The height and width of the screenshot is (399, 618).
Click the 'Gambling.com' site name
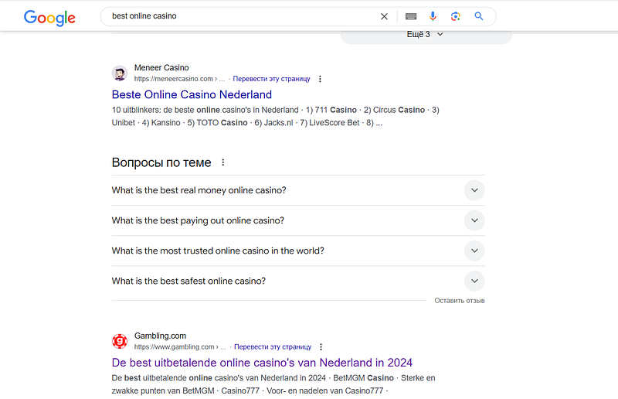161,336
